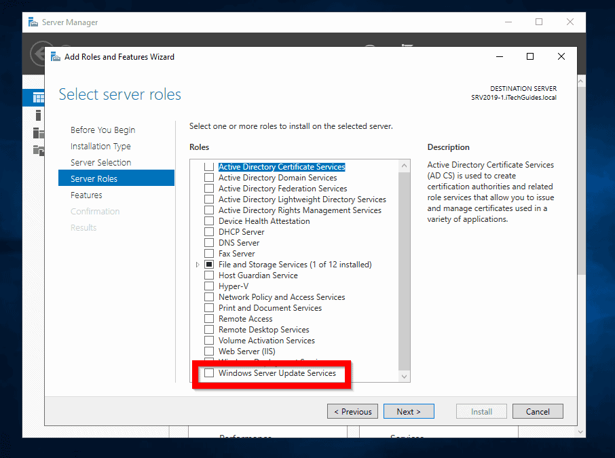Click the down arrow on the Roles scrollbar
This screenshot has height=458, width=615.
pos(404,376)
